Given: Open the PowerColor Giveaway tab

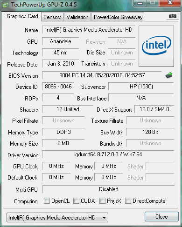Looking at the screenshot, I should [118, 17].
